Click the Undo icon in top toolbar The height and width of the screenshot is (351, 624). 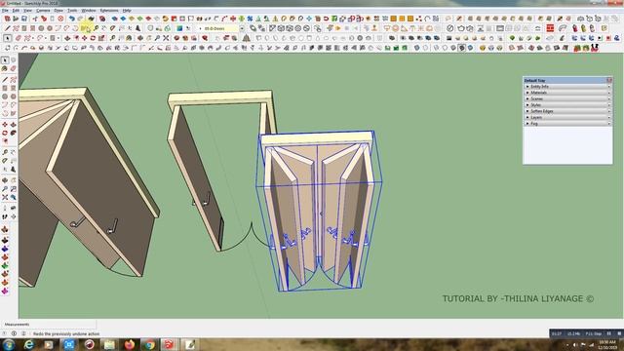pyautogui.click(x=72, y=19)
